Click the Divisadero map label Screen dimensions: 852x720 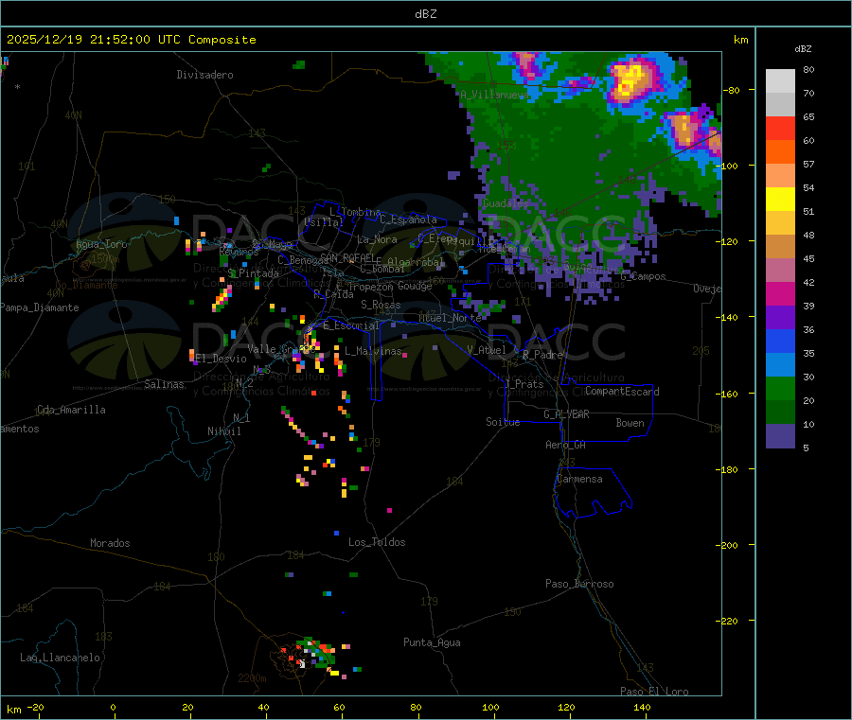coord(204,75)
